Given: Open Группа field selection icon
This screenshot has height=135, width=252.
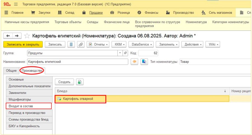Looking at the screenshot, I should click(x=125, y=53).
